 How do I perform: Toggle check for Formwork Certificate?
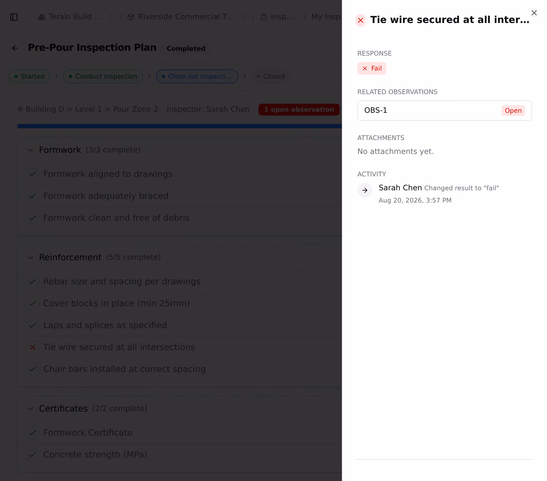point(33,433)
